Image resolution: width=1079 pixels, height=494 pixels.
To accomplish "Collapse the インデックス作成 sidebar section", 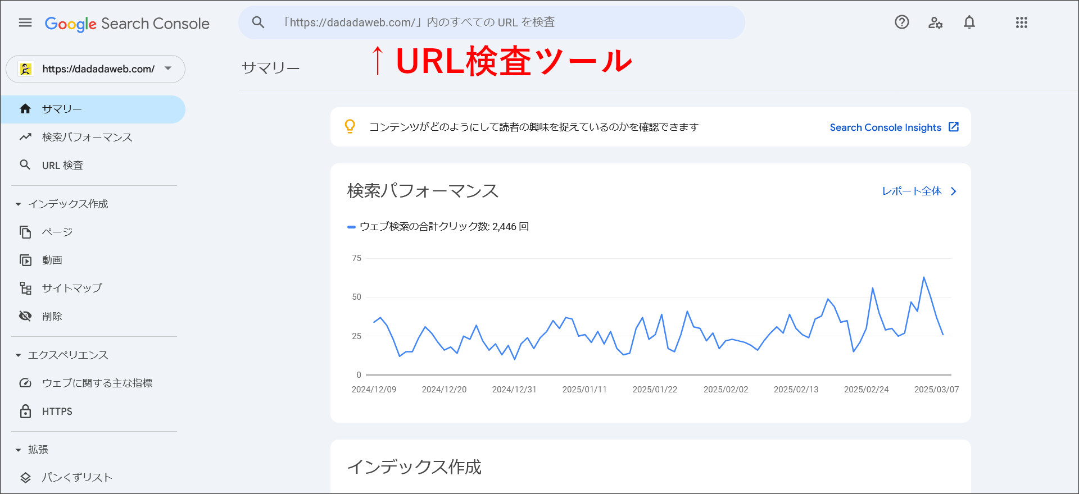I will pyautogui.click(x=62, y=204).
